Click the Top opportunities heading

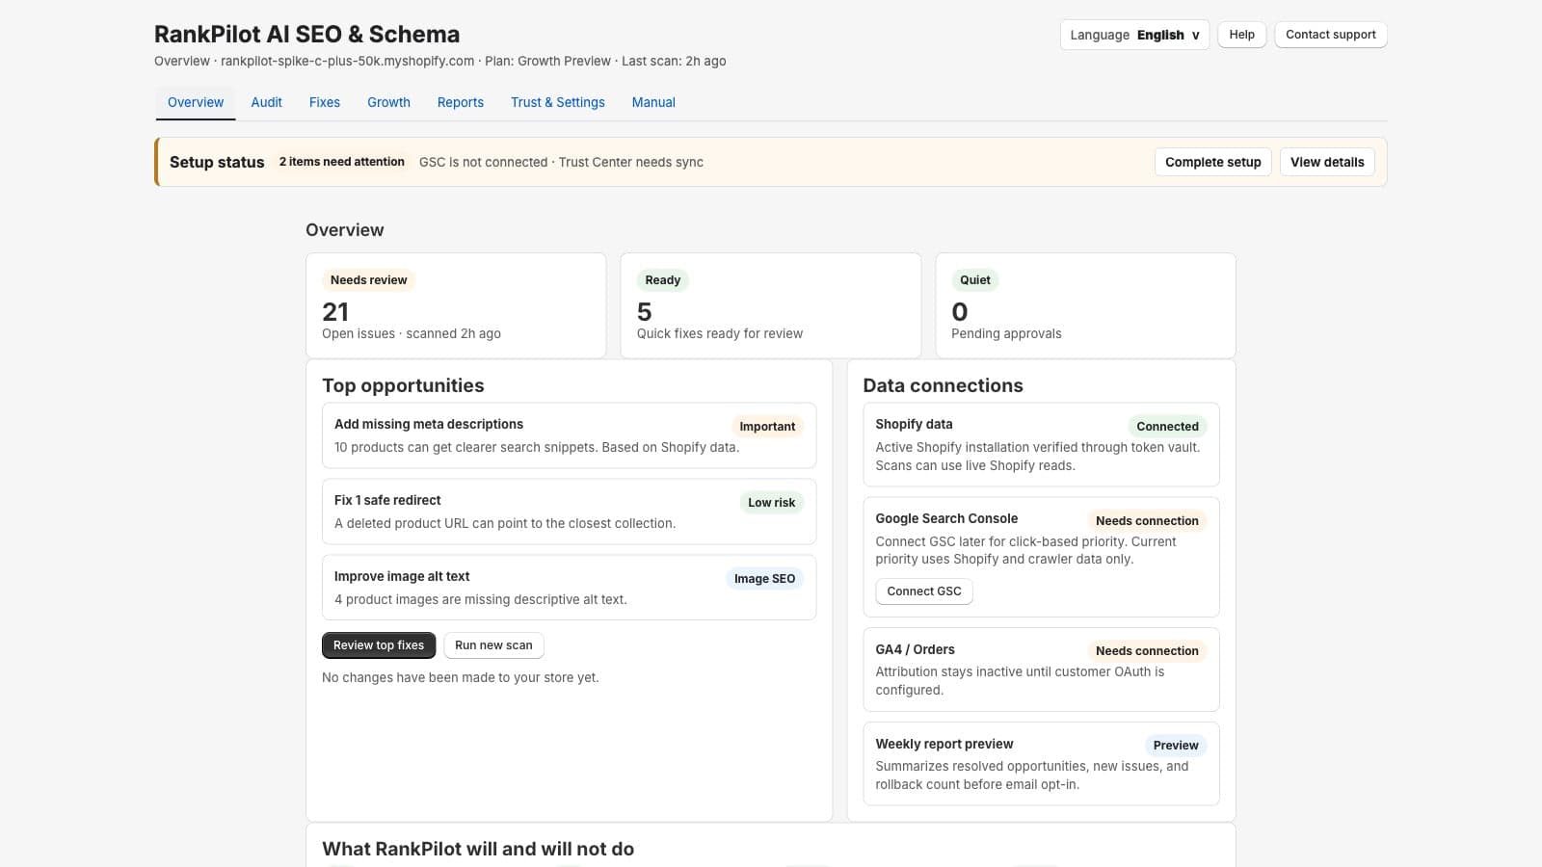pyautogui.click(x=403, y=385)
